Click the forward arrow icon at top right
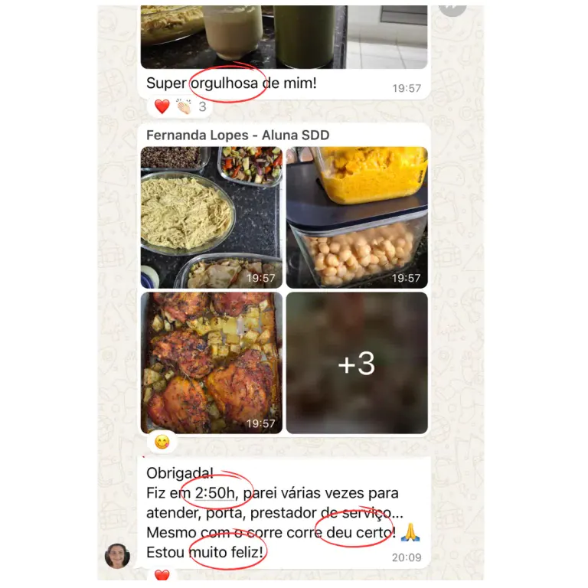 pos(452,9)
